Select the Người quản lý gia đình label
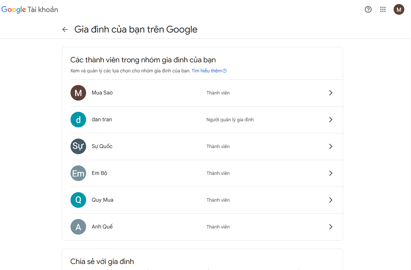Viewport: 411px width, 270px height. coord(230,120)
